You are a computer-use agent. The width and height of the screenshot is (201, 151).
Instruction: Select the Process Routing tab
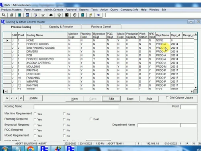(x=21, y=27)
